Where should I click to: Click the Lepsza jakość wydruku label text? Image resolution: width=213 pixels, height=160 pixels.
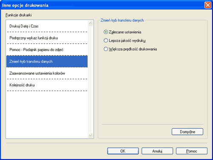[127, 41]
